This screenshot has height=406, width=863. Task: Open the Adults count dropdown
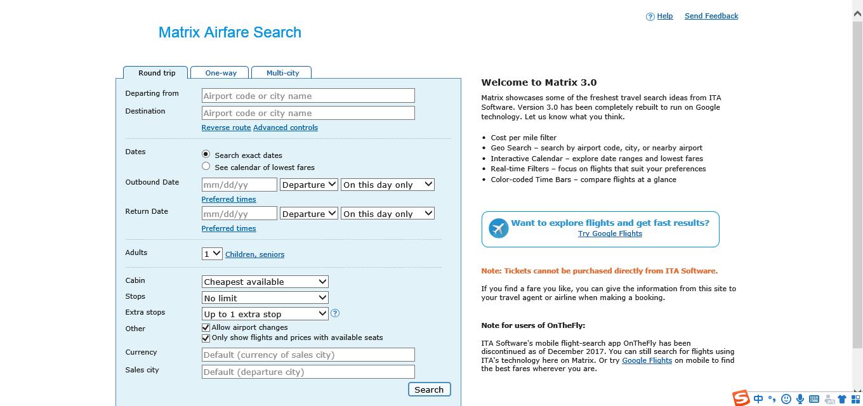tap(212, 254)
